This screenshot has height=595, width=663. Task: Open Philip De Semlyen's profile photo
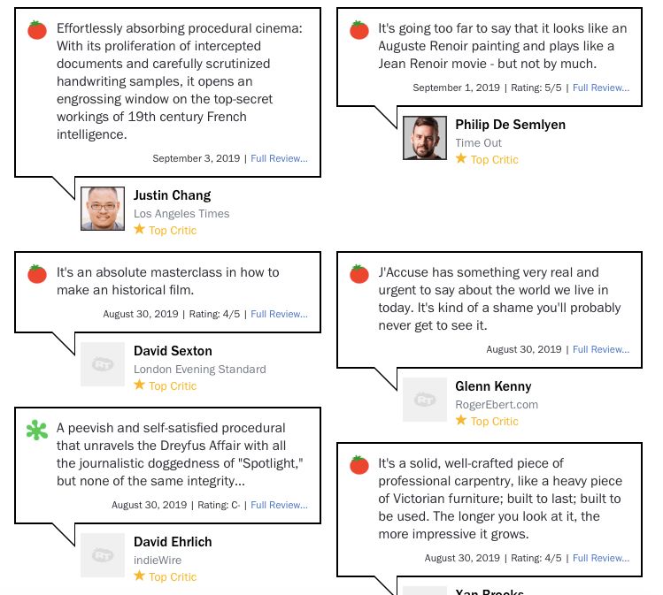425,138
